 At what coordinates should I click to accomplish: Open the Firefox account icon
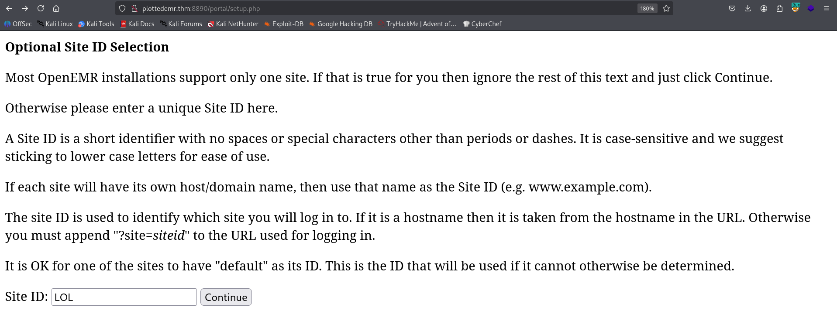click(764, 8)
